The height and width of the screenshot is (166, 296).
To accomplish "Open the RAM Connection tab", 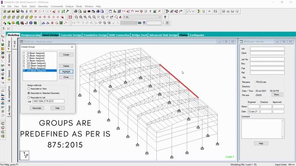I will (119, 35).
